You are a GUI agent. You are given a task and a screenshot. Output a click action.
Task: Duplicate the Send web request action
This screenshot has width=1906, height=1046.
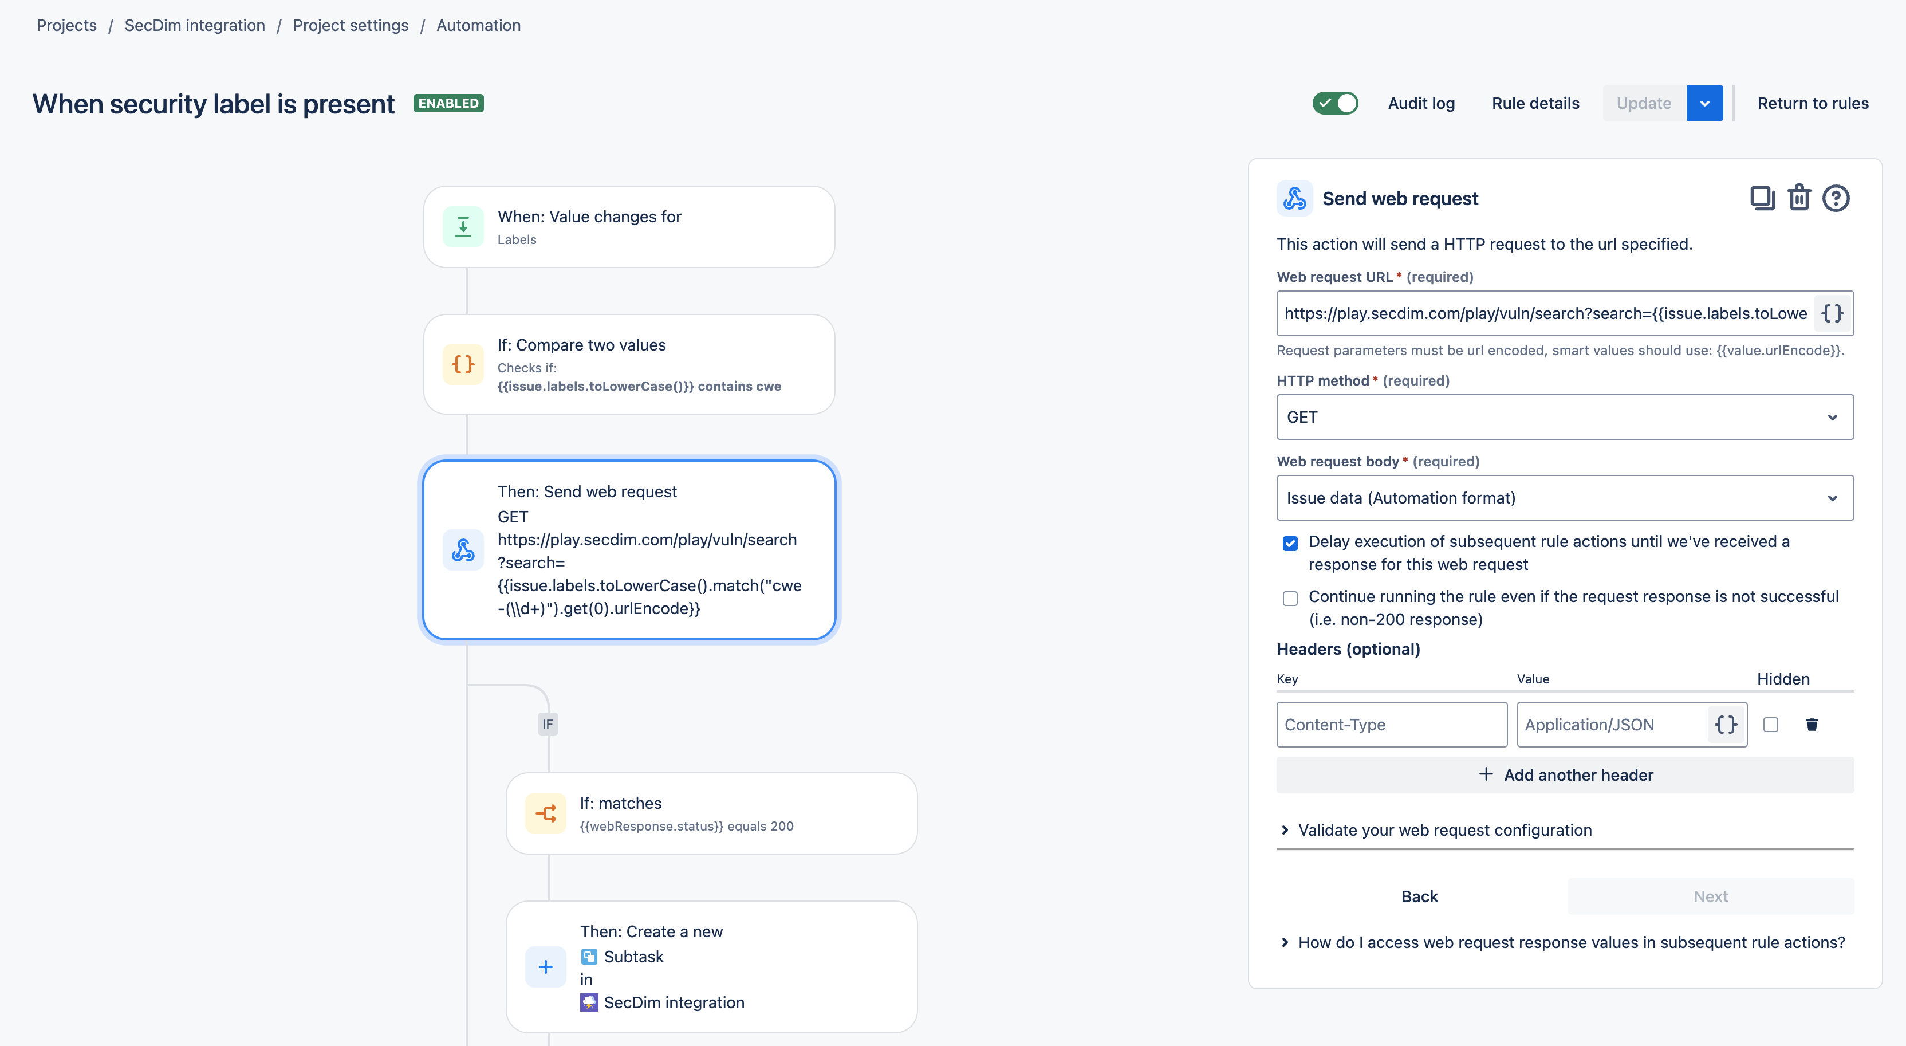pyautogui.click(x=1762, y=198)
